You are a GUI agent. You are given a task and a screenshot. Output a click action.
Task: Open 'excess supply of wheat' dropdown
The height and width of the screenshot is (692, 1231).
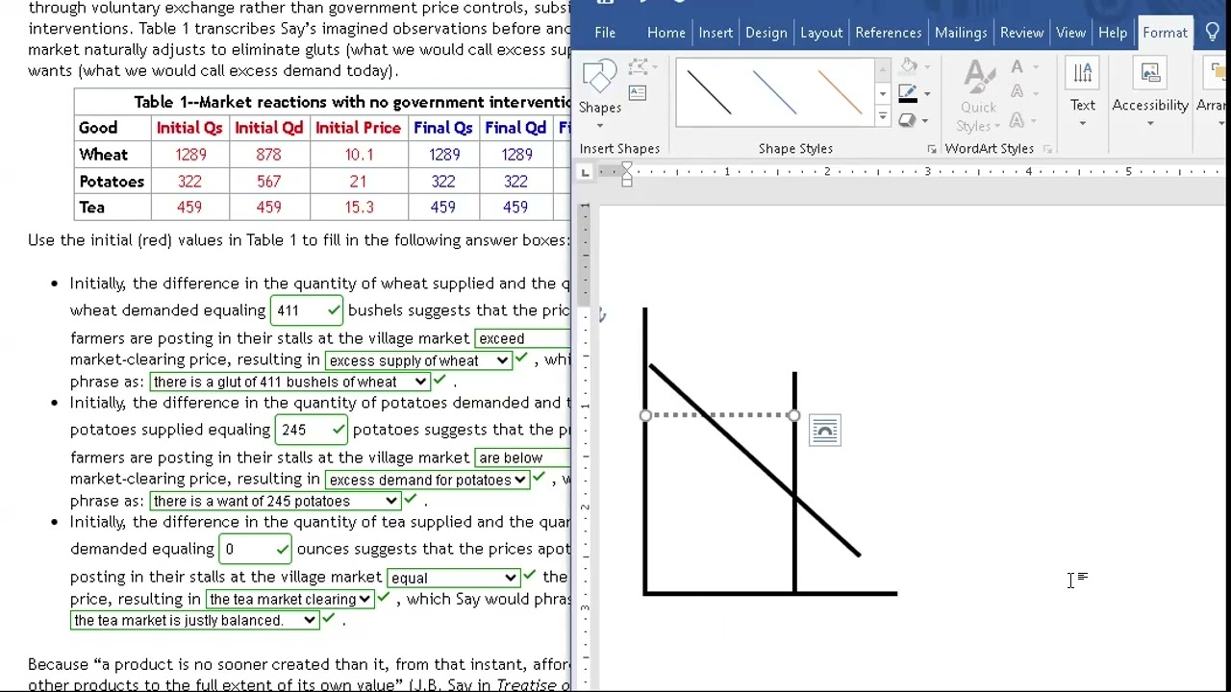[418, 360]
